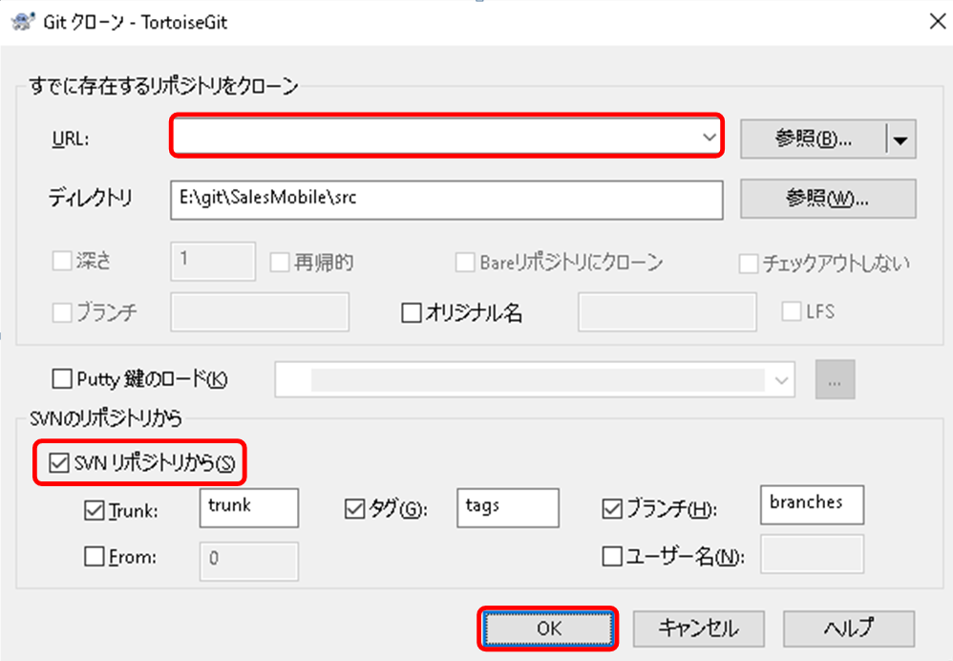This screenshot has width=953, height=661.
Task: Click the ... Putty key browse button
Action: coord(836,380)
